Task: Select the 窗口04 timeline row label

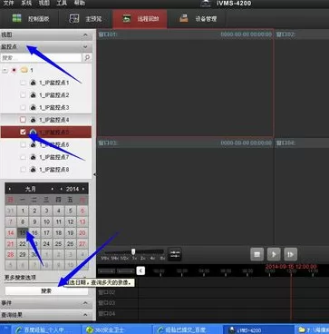Action: [x=107, y=314]
